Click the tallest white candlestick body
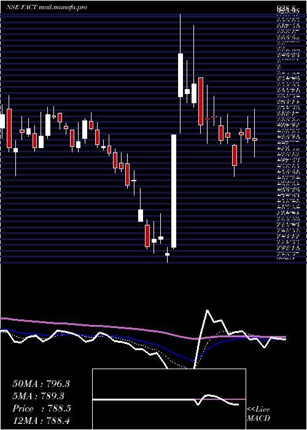The image size is (307, 430). 174,191
